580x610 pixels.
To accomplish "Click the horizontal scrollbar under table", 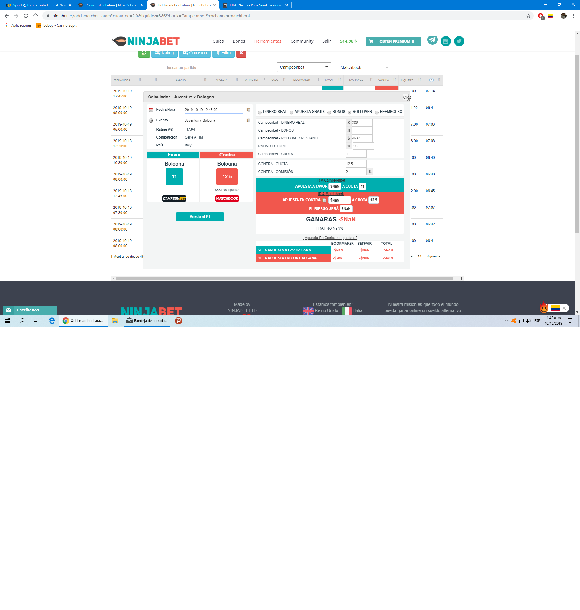I will pyautogui.click(x=285, y=279).
